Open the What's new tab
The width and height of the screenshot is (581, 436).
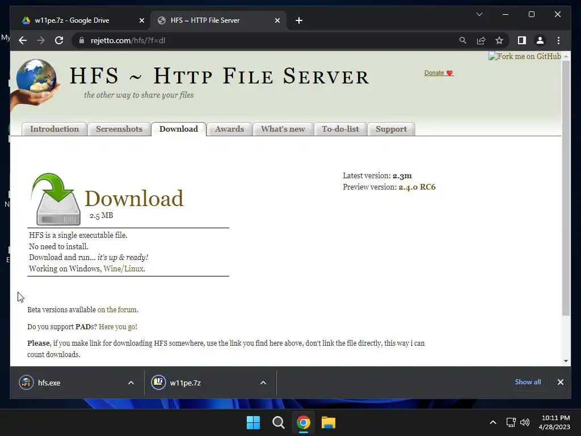pos(283,129)
